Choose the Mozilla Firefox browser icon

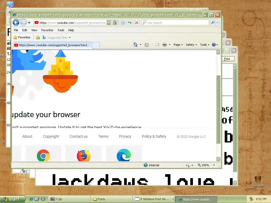click(84, 155)
